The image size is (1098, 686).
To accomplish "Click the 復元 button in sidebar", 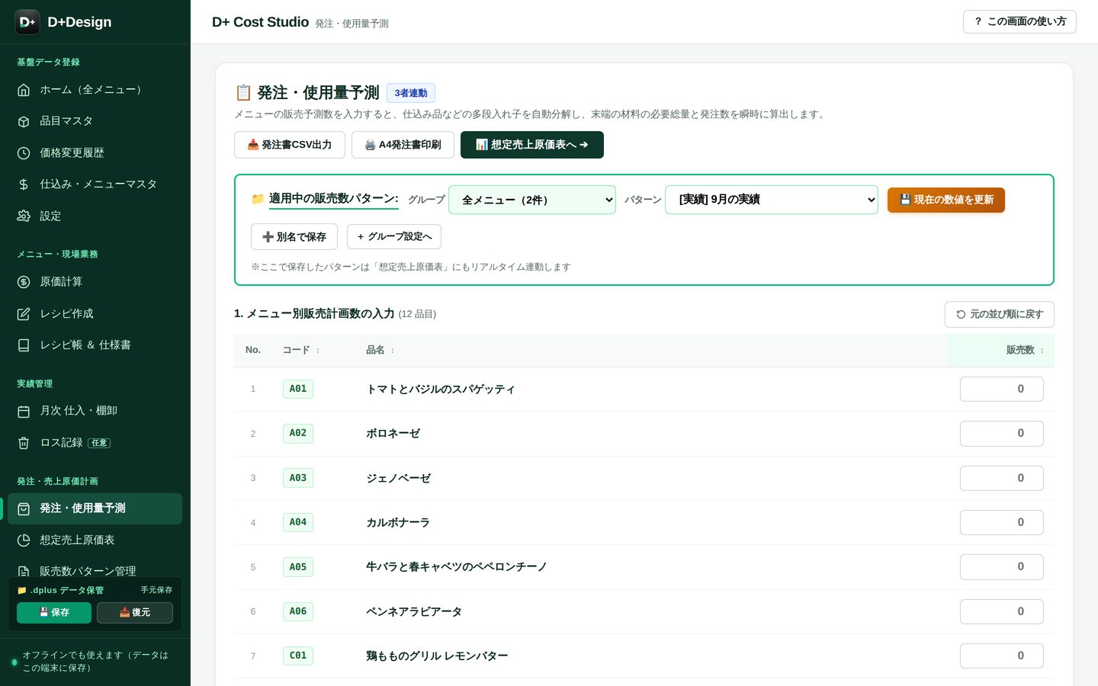I will click(x=135, y=613).
